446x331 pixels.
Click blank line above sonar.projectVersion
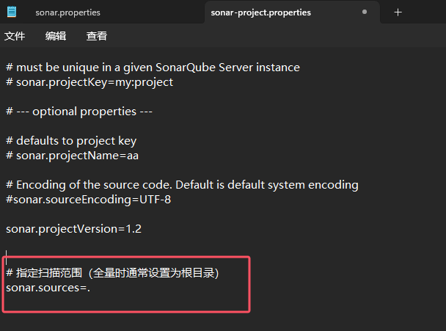tap(182, 214)
